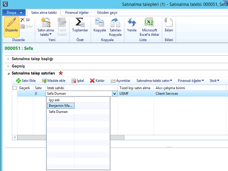Open the Stok dropdown menu
Screen dimensions: 228x171
click(x=214, y=81)
